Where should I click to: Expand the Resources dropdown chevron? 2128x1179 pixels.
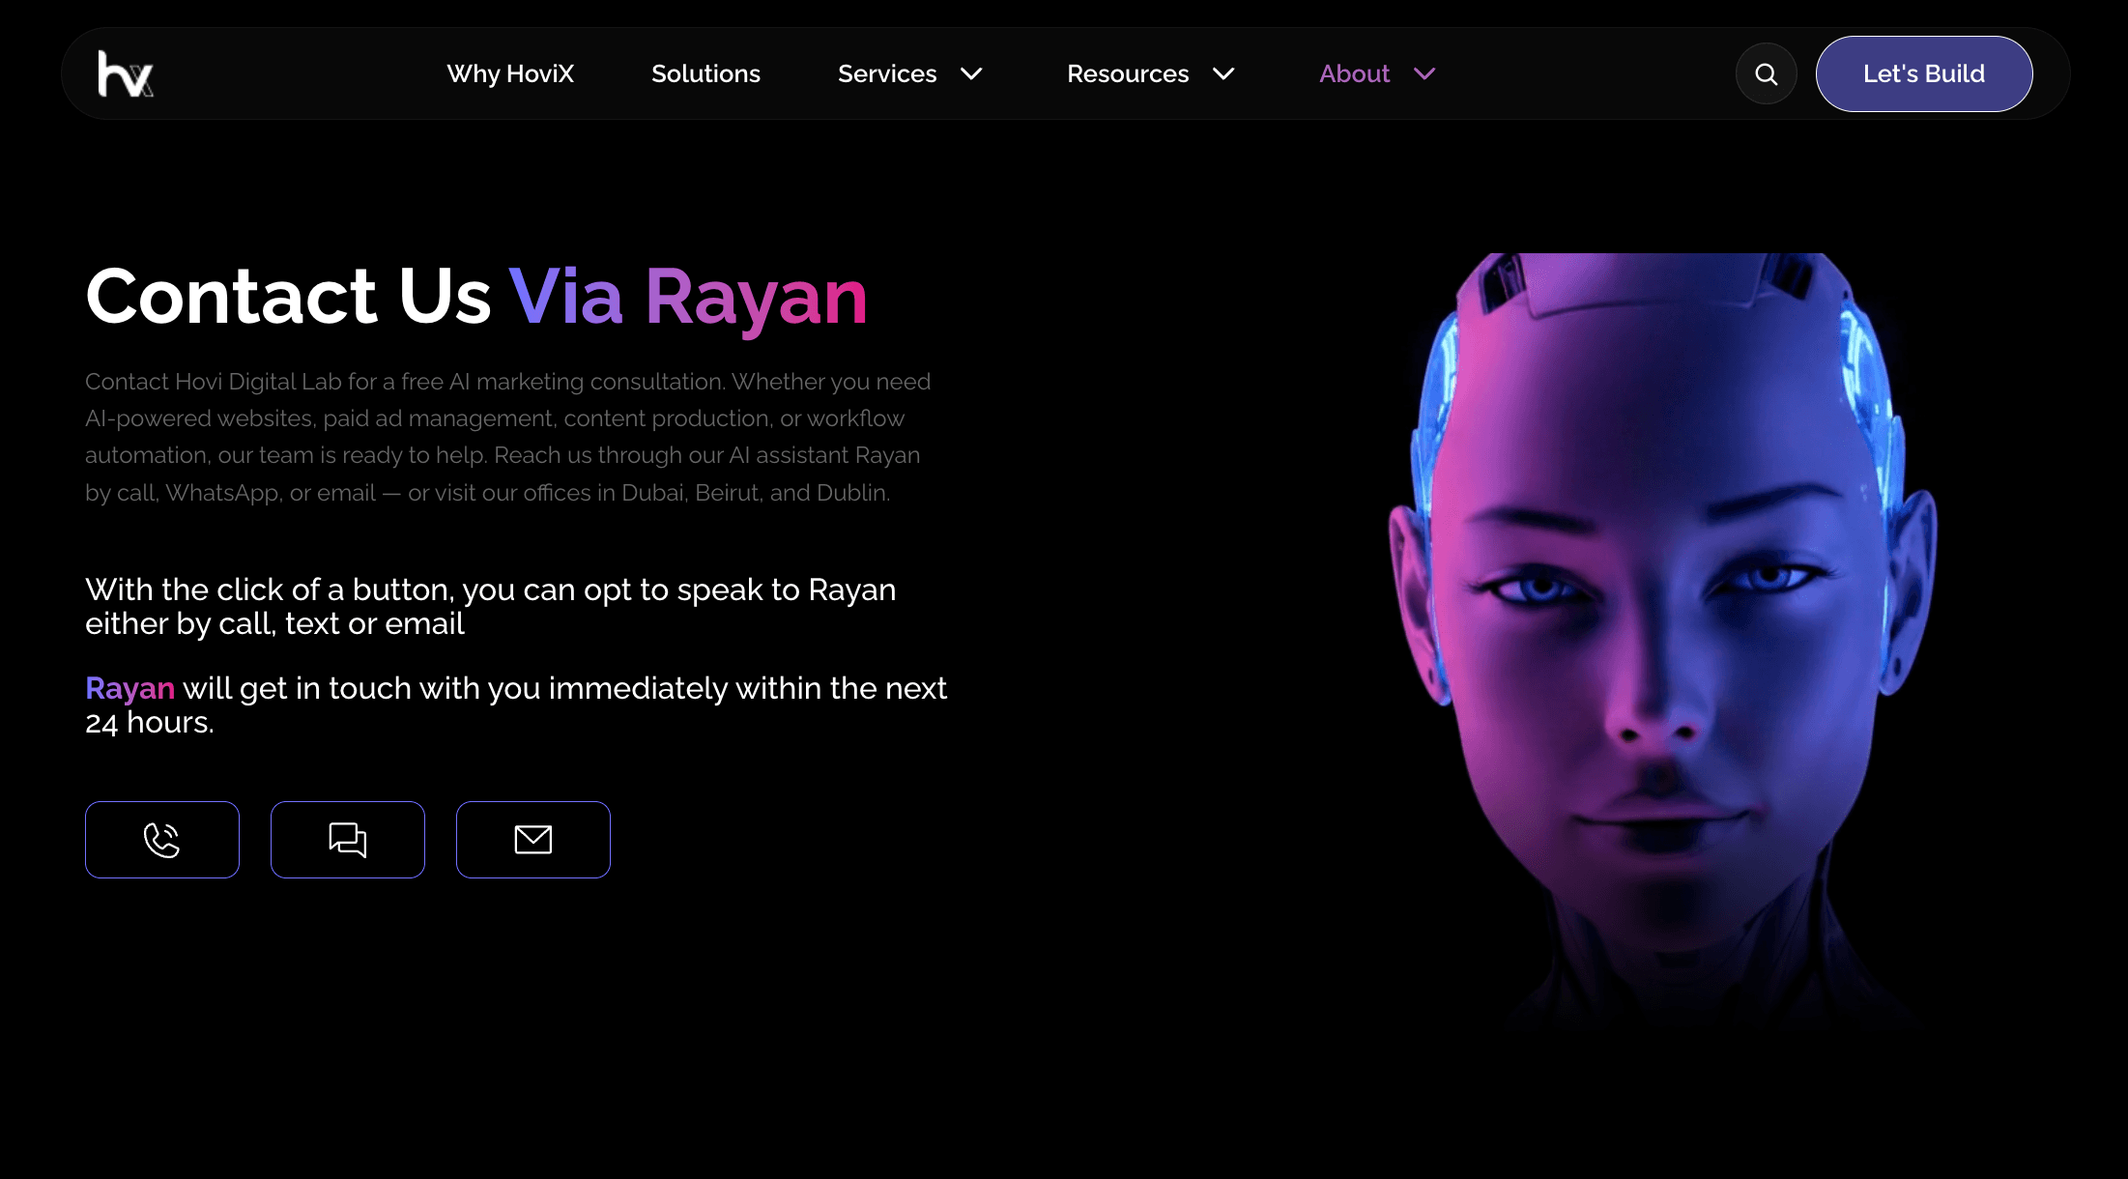coord(1223,74)
